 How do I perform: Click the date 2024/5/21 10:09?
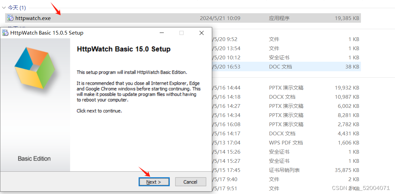pyautogui.click(x=220, y=18)
